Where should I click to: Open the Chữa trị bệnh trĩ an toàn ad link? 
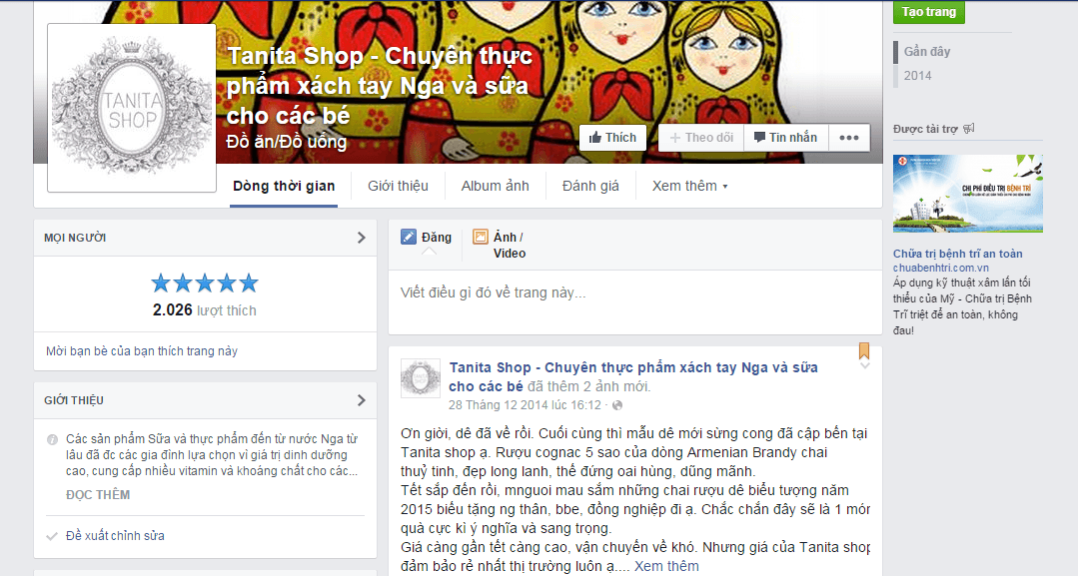pyautogui.click(x=958, y=254)
